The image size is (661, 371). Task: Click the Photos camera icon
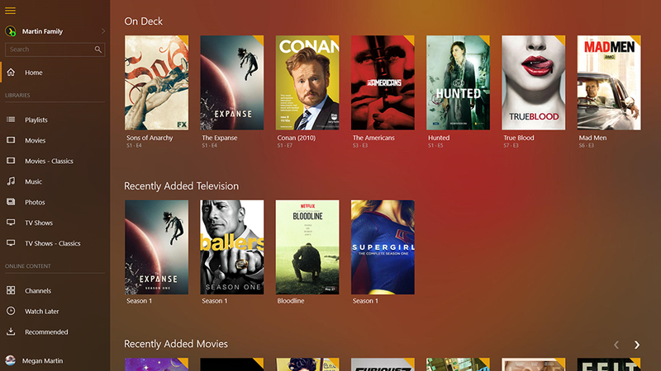coord(11,202)
